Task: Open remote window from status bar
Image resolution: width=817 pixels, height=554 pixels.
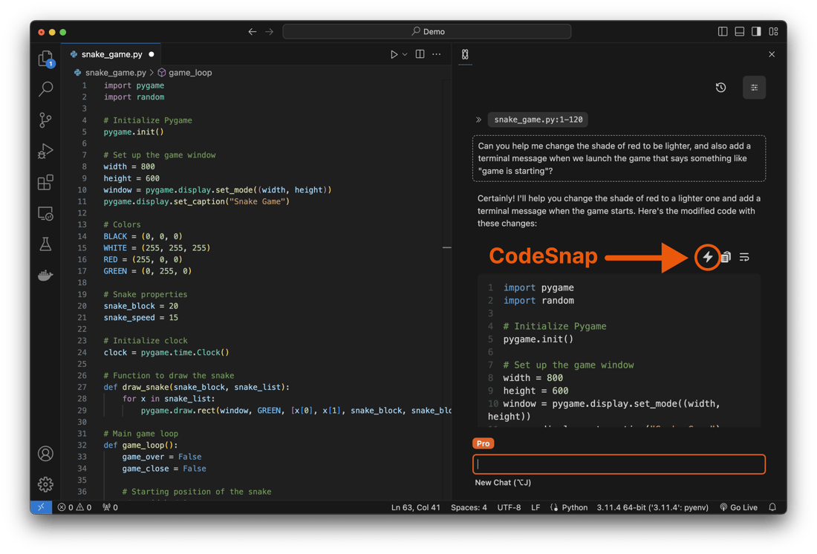Action: click(x=41, y=507)
